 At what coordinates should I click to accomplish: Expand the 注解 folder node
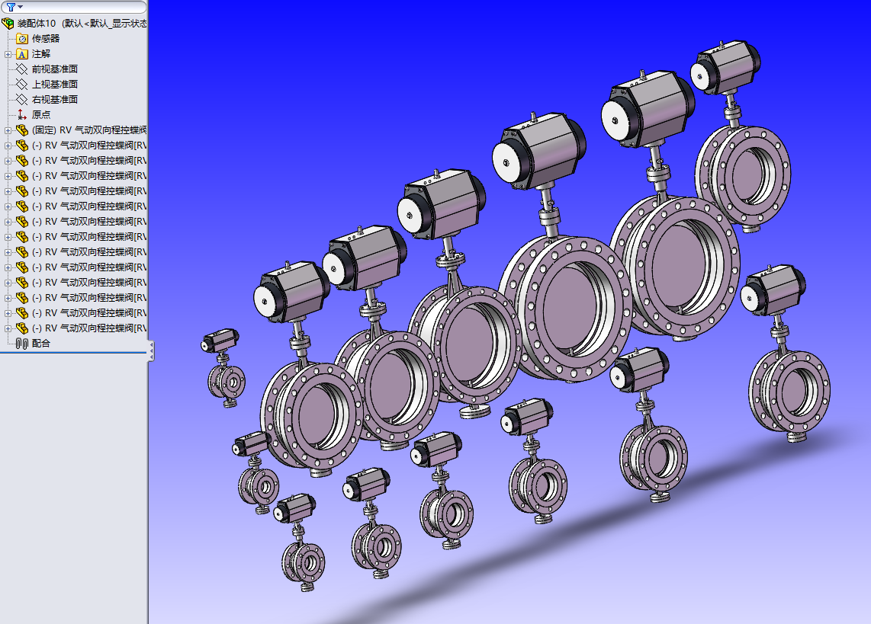click(x=8, y=54)
